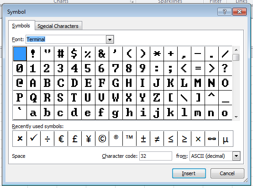Image resolution: width=253 pixels, height=188 pixels.
Task: Select the capital letter M cell
Action: (198, 83)
